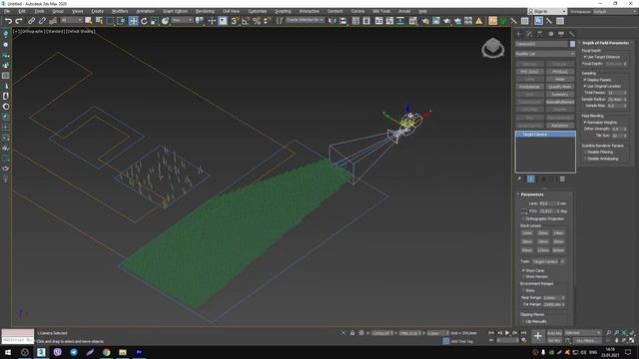Enable Disable Filtering checkbox
Screen dimensions: 639x359
point(585,153)
